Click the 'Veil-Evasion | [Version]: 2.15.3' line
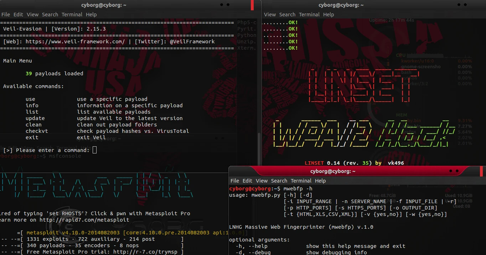This screenshot has width=486, height=255. (55, 29)
